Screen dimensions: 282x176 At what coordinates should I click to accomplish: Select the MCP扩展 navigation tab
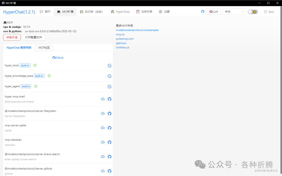pyautogui.click(x=65, y=12)
